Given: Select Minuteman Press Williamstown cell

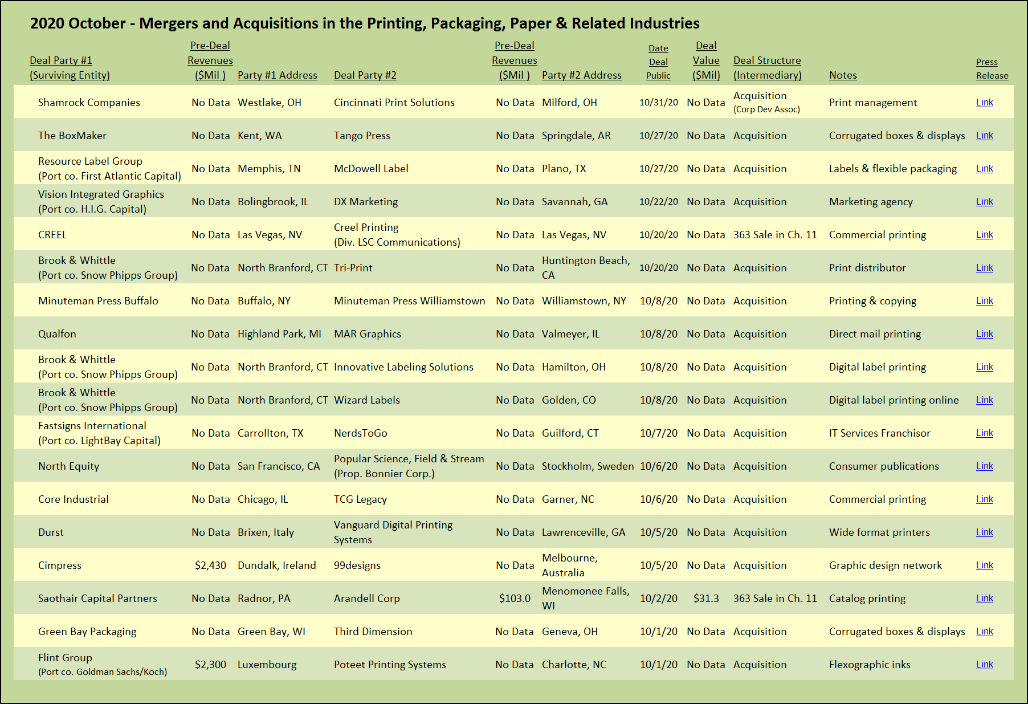Looking at the screenshot, I should tap(410, 301).
